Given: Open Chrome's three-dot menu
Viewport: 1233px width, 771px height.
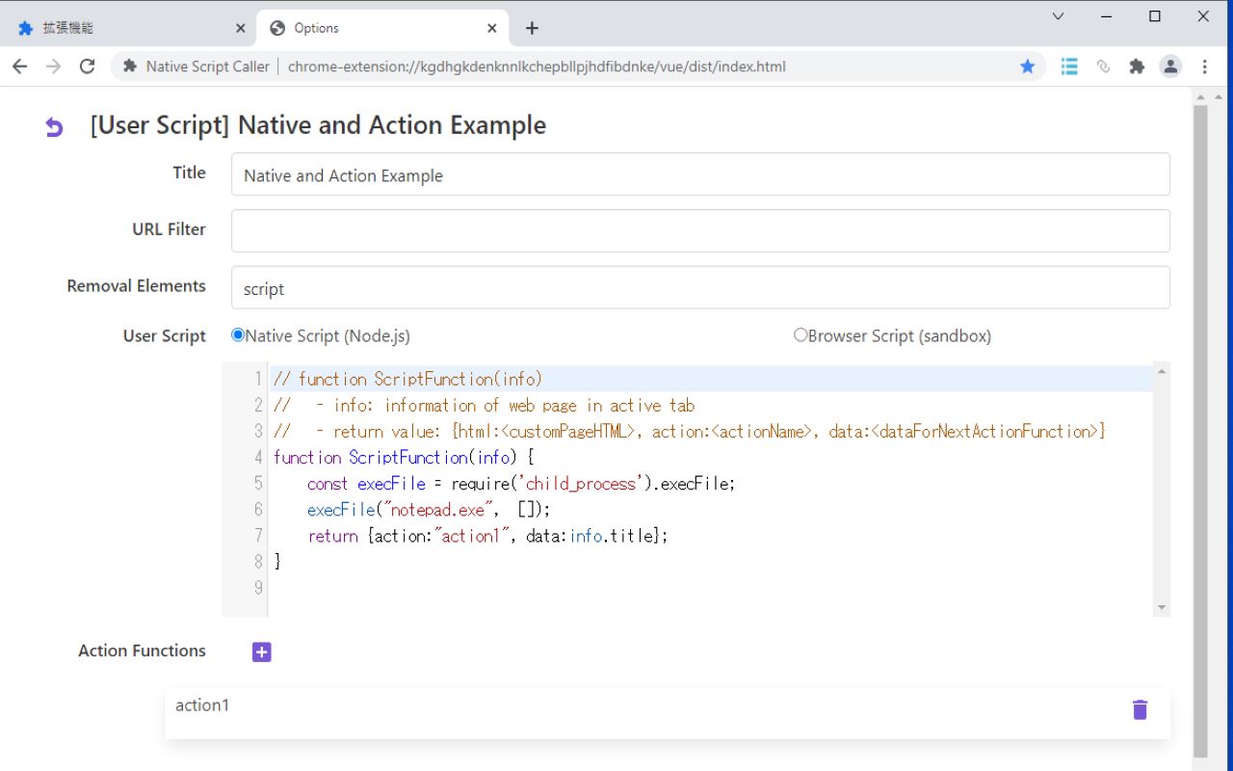Looking at the screenshot, I should tap(1204, 66).
